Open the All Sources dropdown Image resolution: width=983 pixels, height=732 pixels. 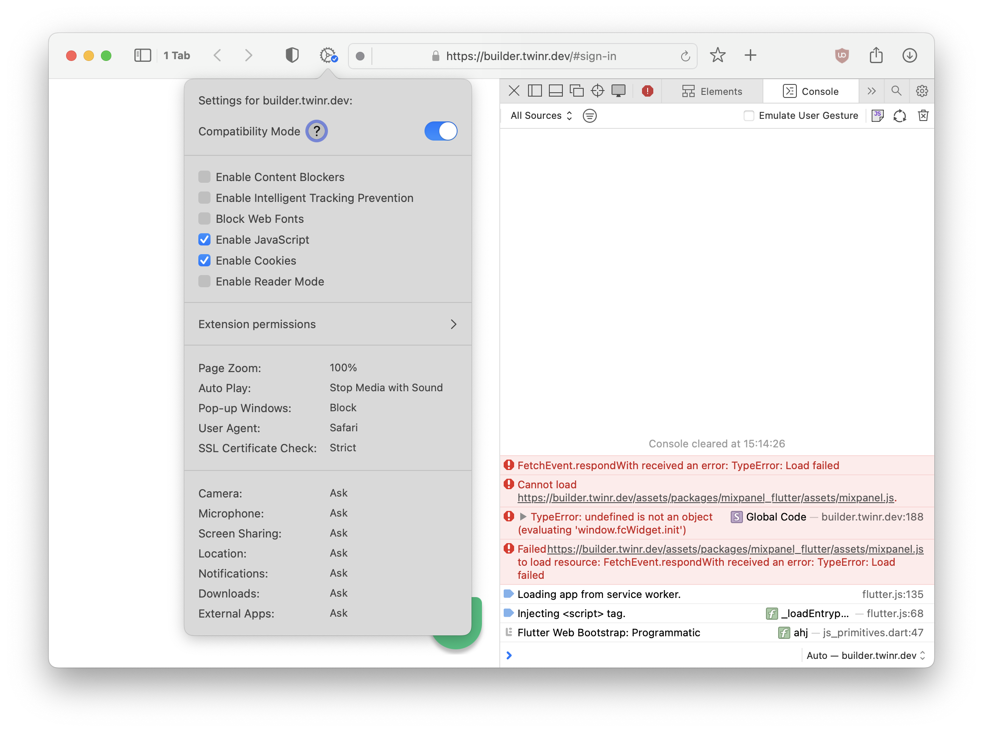[541, 116]
